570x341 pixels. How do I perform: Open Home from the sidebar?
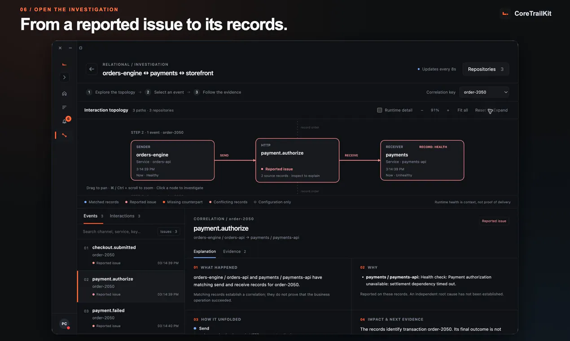[x=64, y=93]
